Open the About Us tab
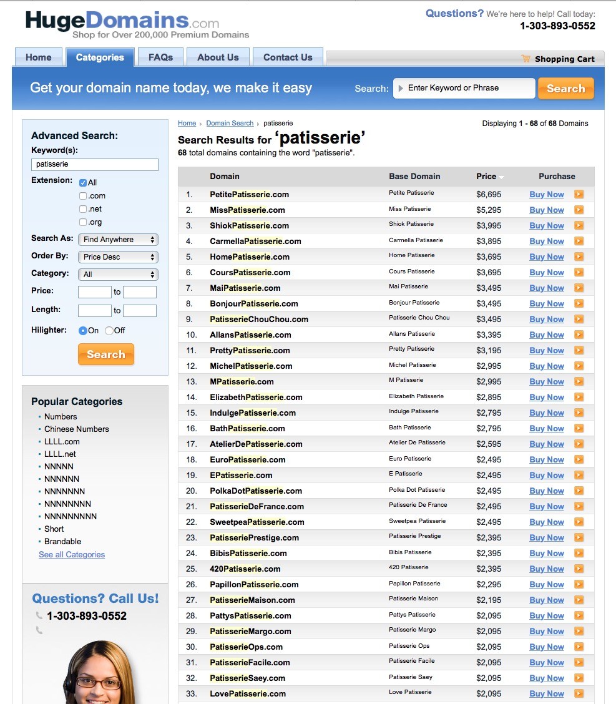Screen dimensions: 616x704 point(218,57)
